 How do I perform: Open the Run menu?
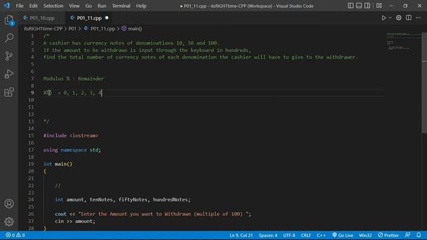(102, 6)
